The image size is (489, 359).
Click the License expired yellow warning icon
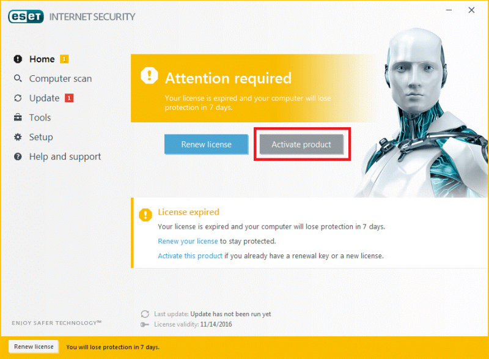click(145, 215)
